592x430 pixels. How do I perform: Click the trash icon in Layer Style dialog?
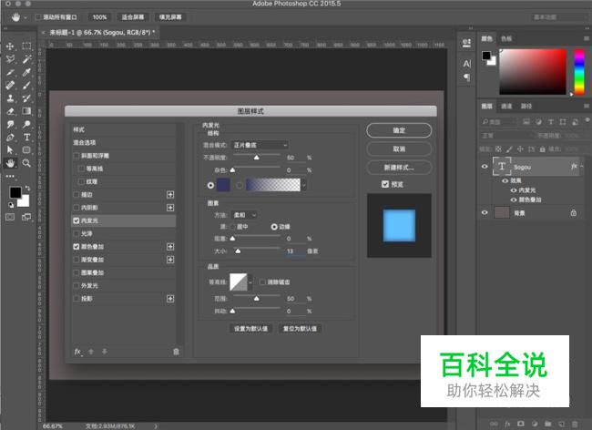(x=176, y=352)
